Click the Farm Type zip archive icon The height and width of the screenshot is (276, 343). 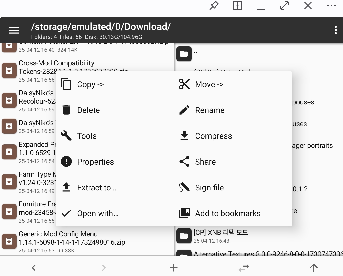9,182
